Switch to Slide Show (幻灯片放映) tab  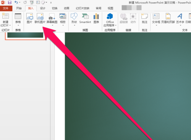tap(83, 8)
